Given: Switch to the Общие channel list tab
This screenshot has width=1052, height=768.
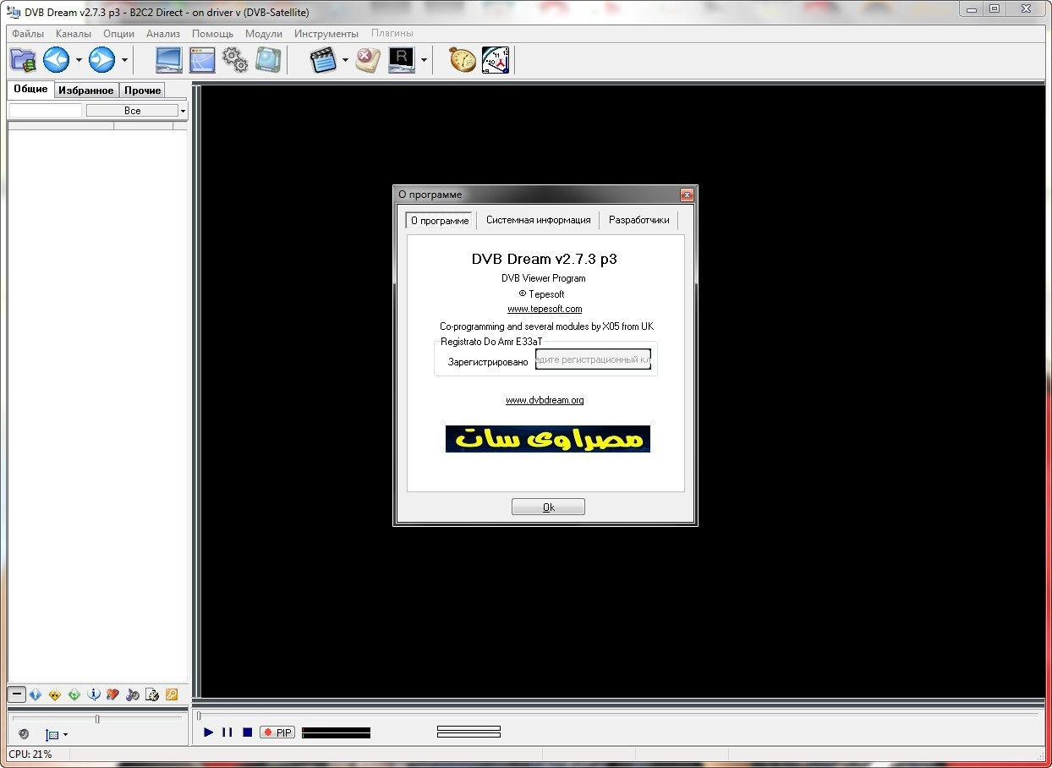Looking at the screenshot, I should point(30,89).
